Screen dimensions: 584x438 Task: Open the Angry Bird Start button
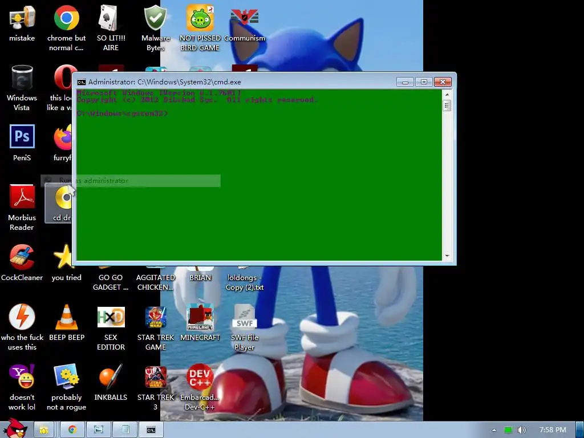tap(15, 428)
